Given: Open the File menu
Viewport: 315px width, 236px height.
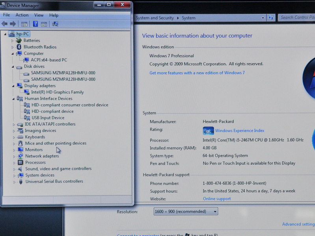Looking at the screenshot, I should point(6,15).
